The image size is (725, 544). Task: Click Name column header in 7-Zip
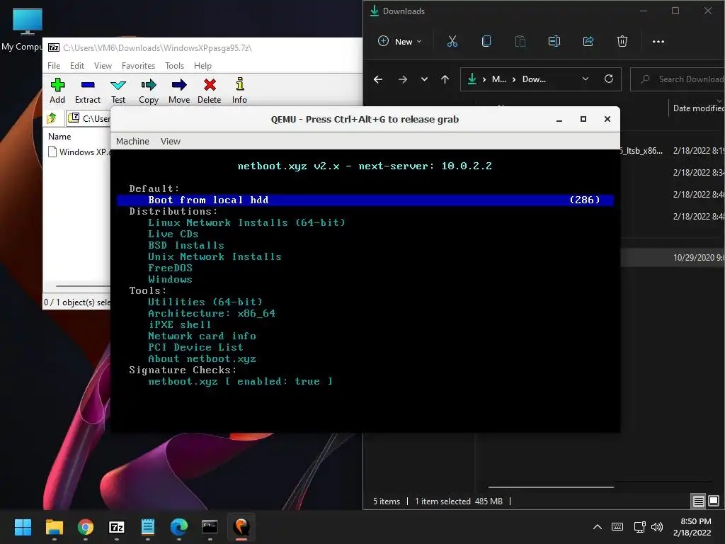(59, 137)
